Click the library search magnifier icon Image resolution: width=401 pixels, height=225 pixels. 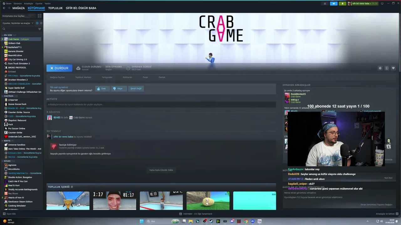coord(4,29)
